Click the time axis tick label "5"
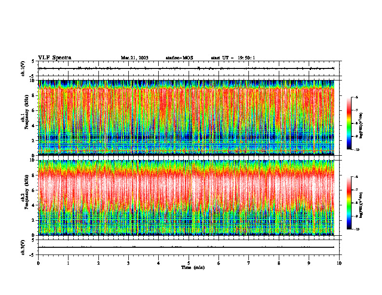Viewport: 382px width, 295px height. (x=189, y=263)
